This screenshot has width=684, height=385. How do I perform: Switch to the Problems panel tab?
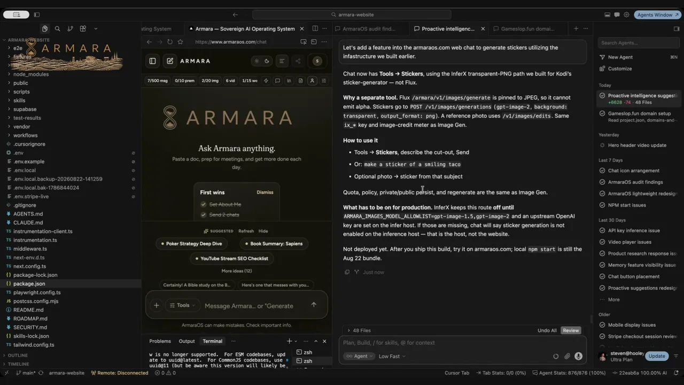point(160,341)
